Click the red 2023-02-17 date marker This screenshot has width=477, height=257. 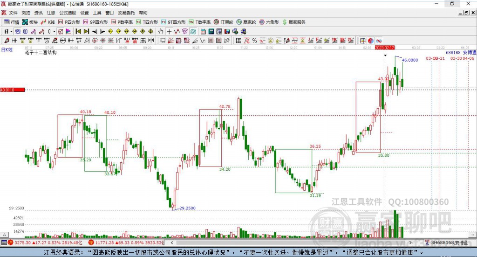pos(385,48)
